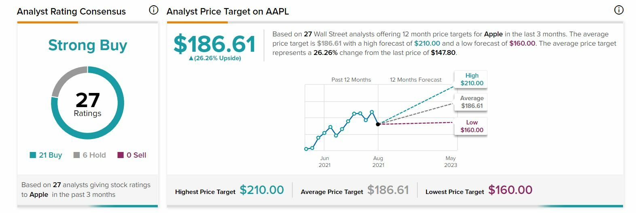
Task: Click the teal 21 Buy legend swatch
Action: pos(33,155)
